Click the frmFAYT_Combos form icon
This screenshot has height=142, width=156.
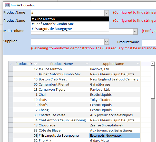7,5
